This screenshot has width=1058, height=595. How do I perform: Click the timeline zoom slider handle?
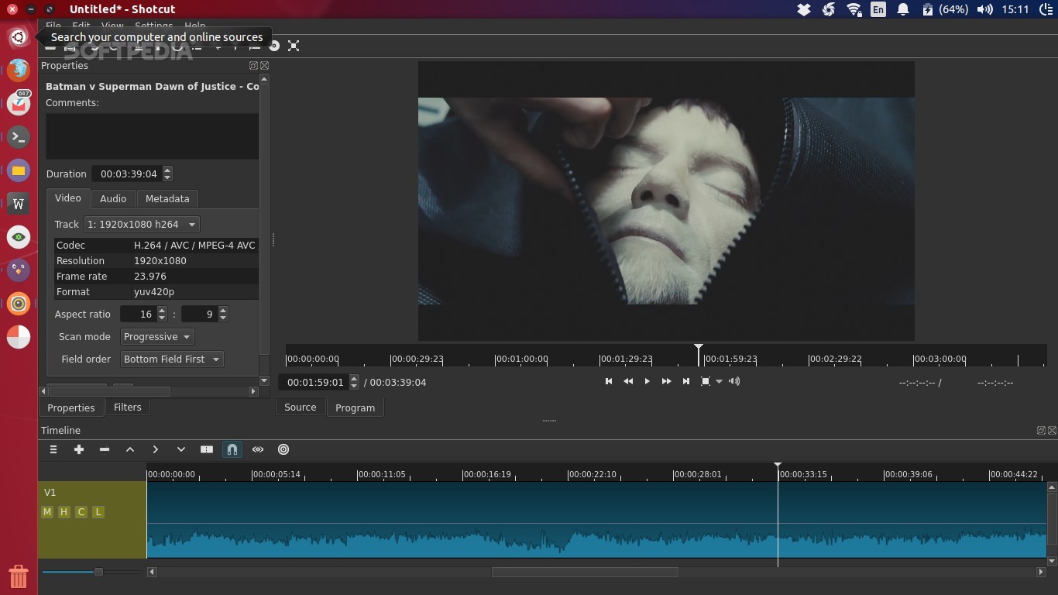pos(98,573)
